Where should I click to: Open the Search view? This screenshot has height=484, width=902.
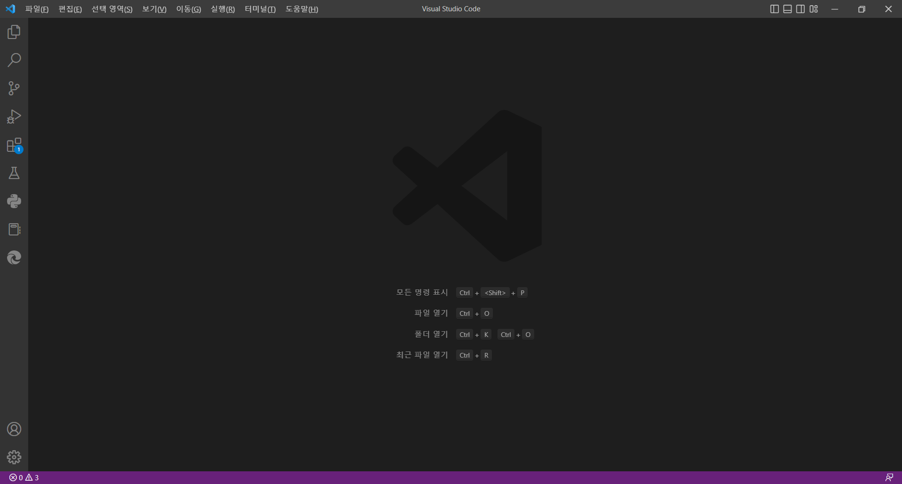14,60
